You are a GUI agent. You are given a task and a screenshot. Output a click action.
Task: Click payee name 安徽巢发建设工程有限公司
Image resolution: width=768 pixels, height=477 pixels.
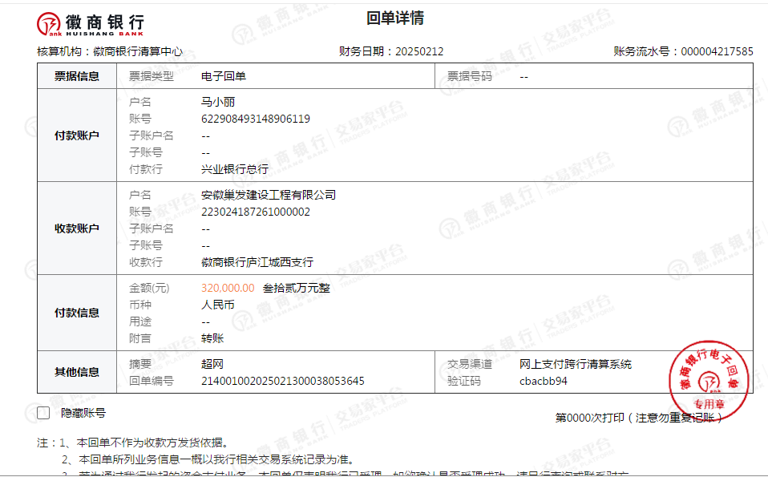click(x=268, y=195)
